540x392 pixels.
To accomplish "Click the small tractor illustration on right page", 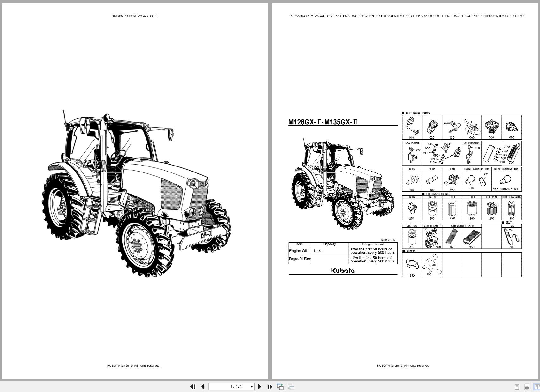I will click(343, 184).
